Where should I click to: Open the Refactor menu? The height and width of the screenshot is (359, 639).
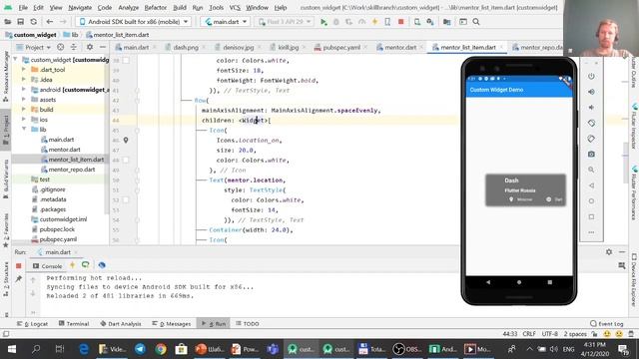click(x=156, y=8)
